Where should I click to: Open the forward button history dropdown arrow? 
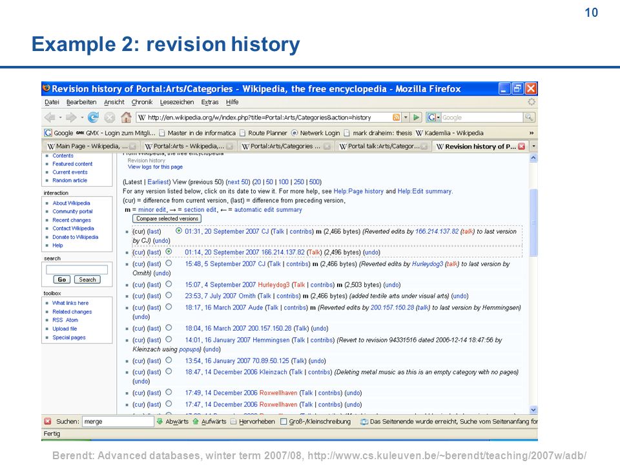82,118
